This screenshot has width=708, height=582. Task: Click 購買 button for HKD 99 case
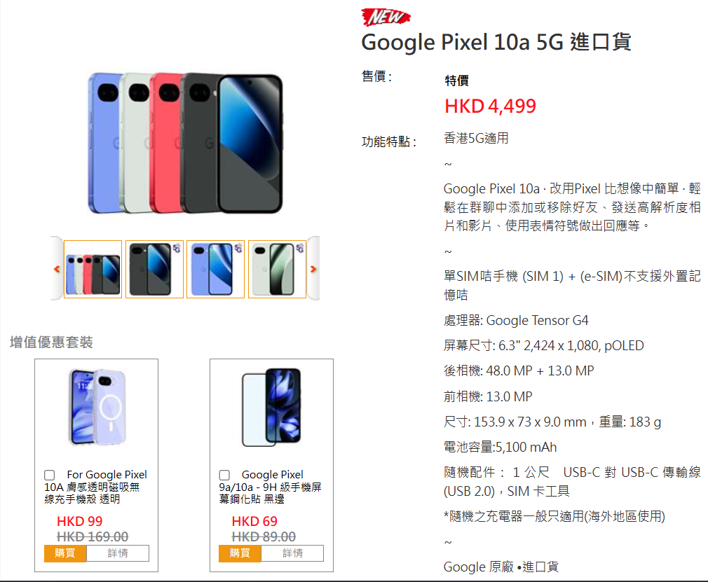[65, 553]
